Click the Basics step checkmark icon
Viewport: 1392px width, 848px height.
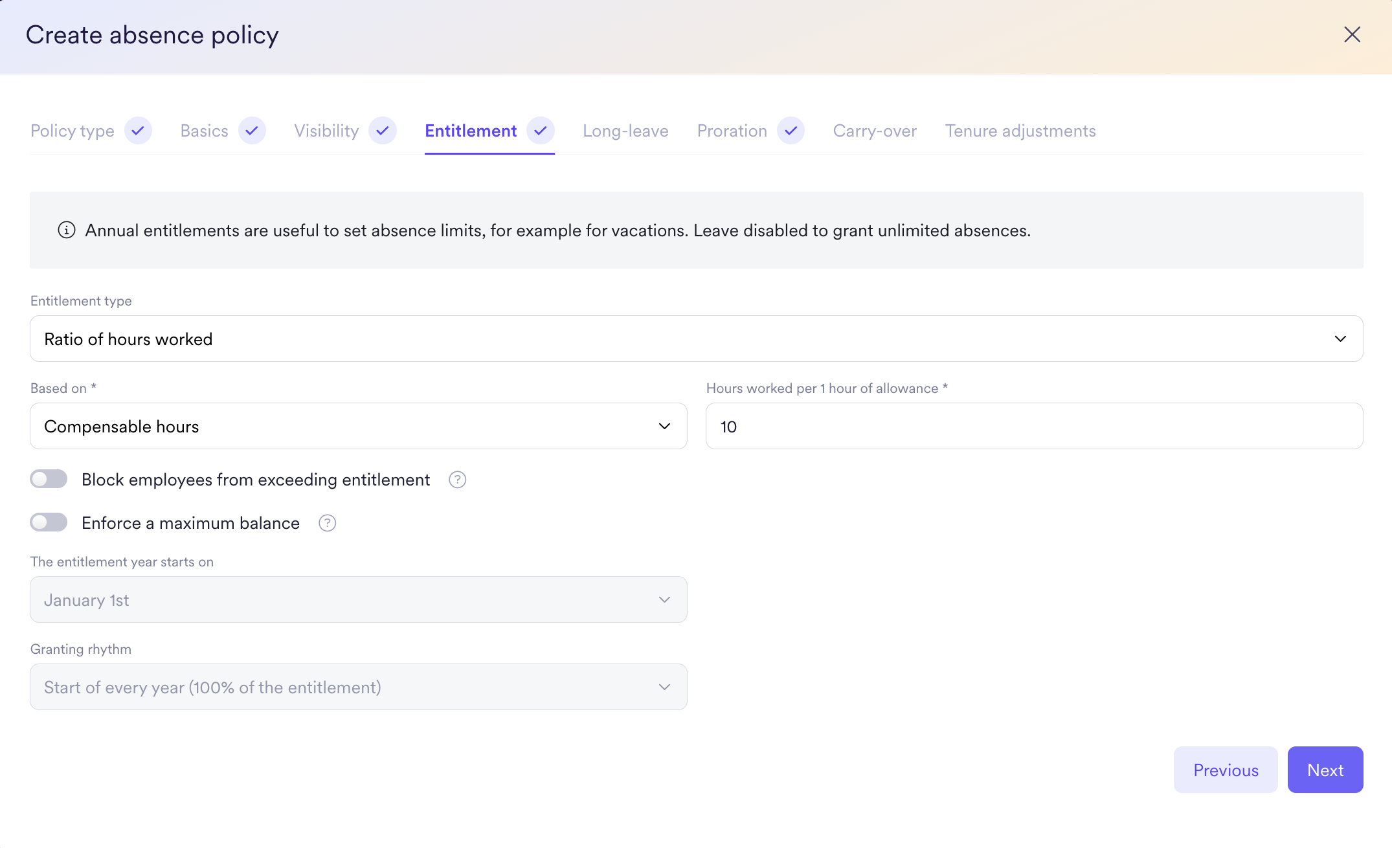[x=252, y=131]
